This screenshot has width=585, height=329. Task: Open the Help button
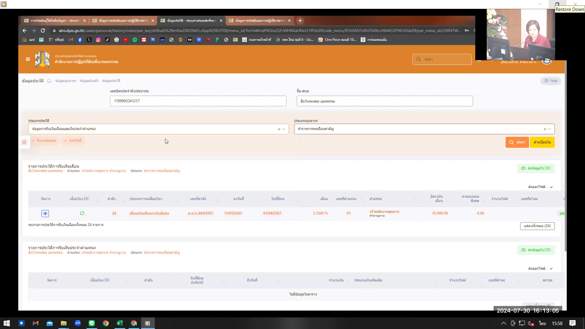551,81
